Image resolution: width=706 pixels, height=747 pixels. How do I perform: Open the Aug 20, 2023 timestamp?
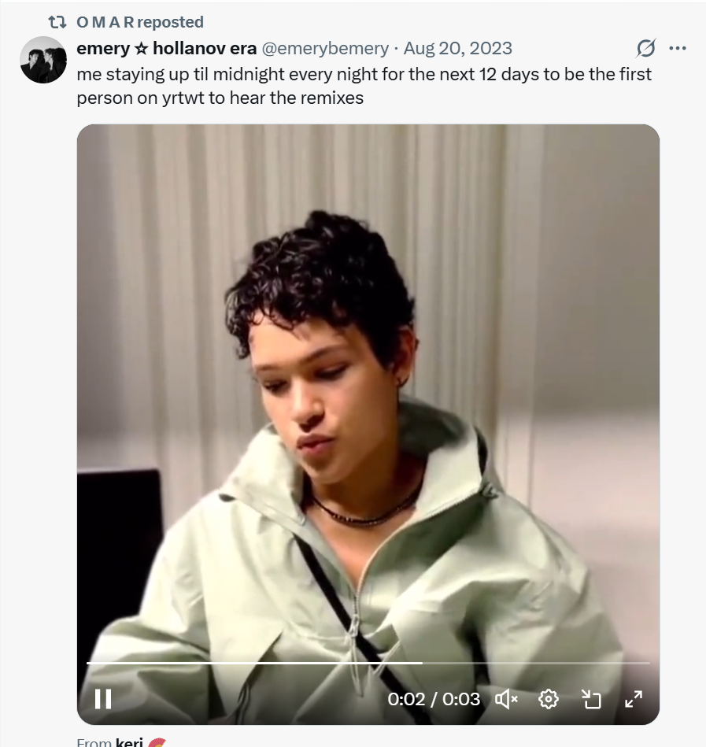tap(457, 48)
